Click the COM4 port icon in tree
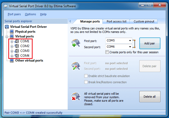Image resolution: width=169 pixels, height=118 pixels. point(17,56)
